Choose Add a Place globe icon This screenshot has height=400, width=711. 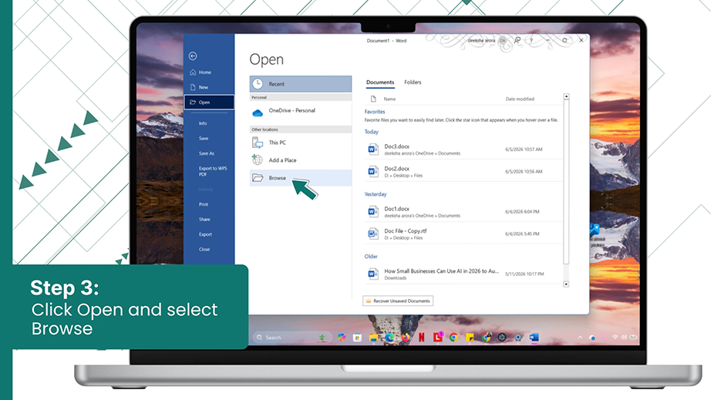tap(257, 160)
